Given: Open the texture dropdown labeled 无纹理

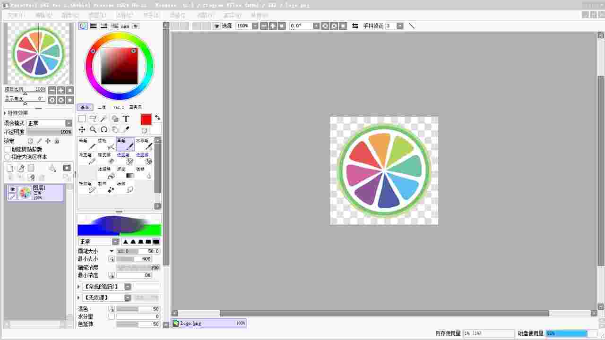Looking at the screenshot, I should 127,297.
